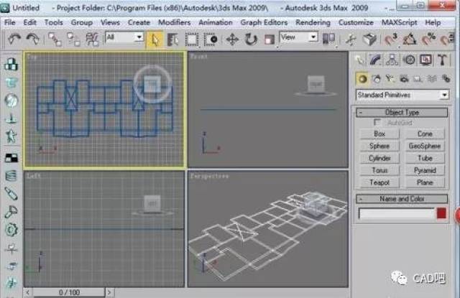Click the Sphere primitive button
Screen dimensions: 460x298
379,146
